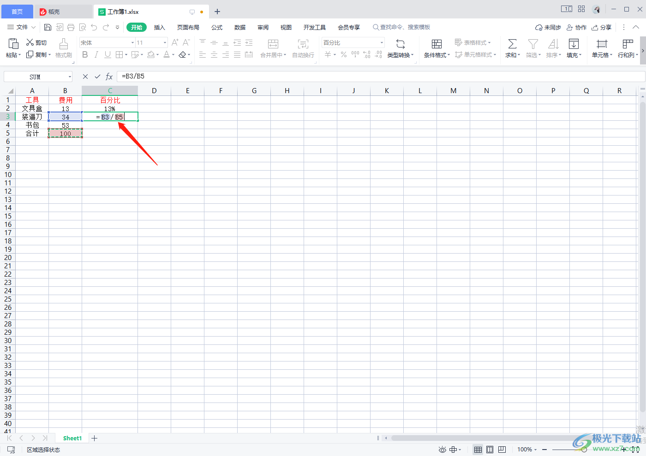Redo the last action
The height and width of the screenshot is (456, 646).
point(106,27)
